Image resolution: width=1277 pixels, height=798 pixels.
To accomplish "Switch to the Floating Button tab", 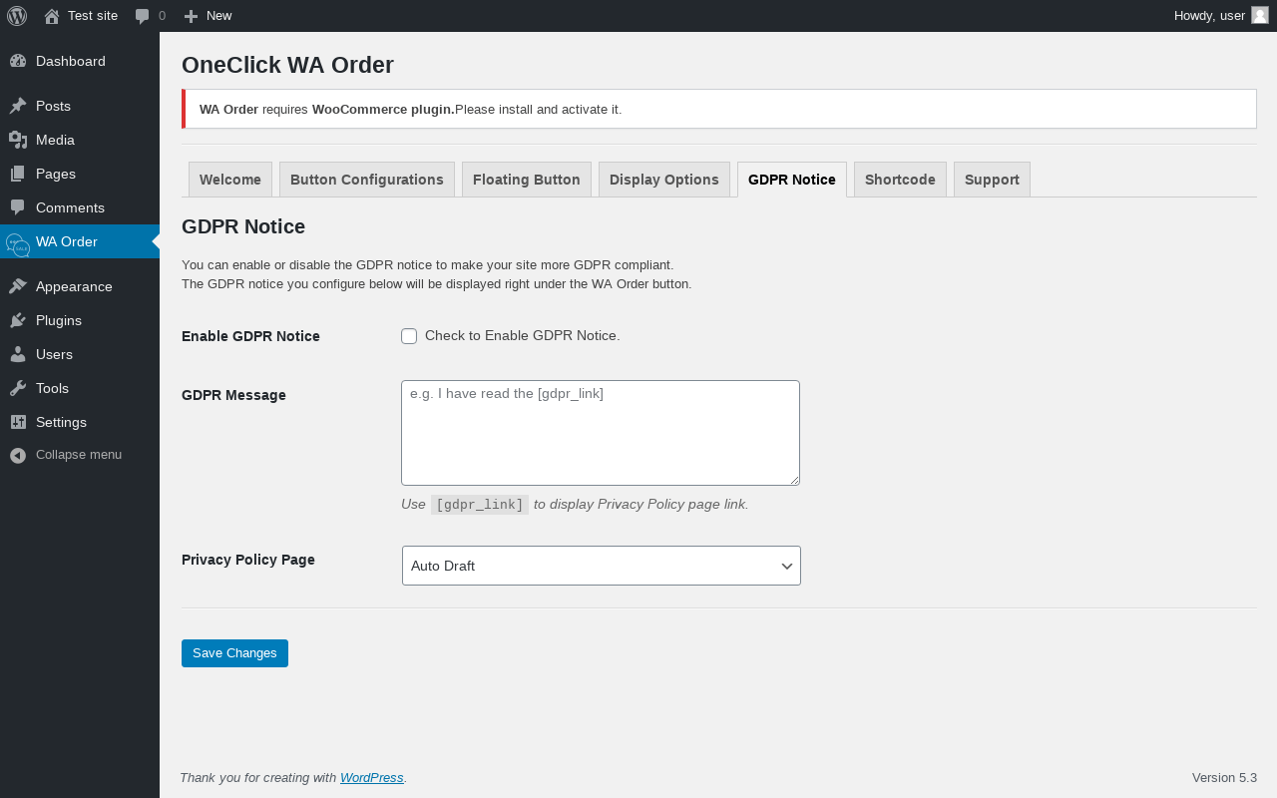I will [x=527, y=180].
